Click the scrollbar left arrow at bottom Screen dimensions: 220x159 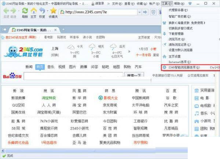pos(3,151)
